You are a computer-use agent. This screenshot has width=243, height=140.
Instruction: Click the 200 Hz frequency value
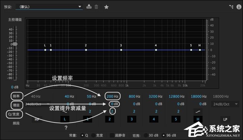pyautogui.click(x=112, y=96)
